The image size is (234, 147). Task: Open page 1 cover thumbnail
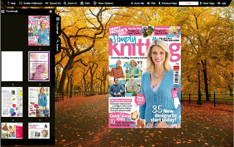(39, 30)
